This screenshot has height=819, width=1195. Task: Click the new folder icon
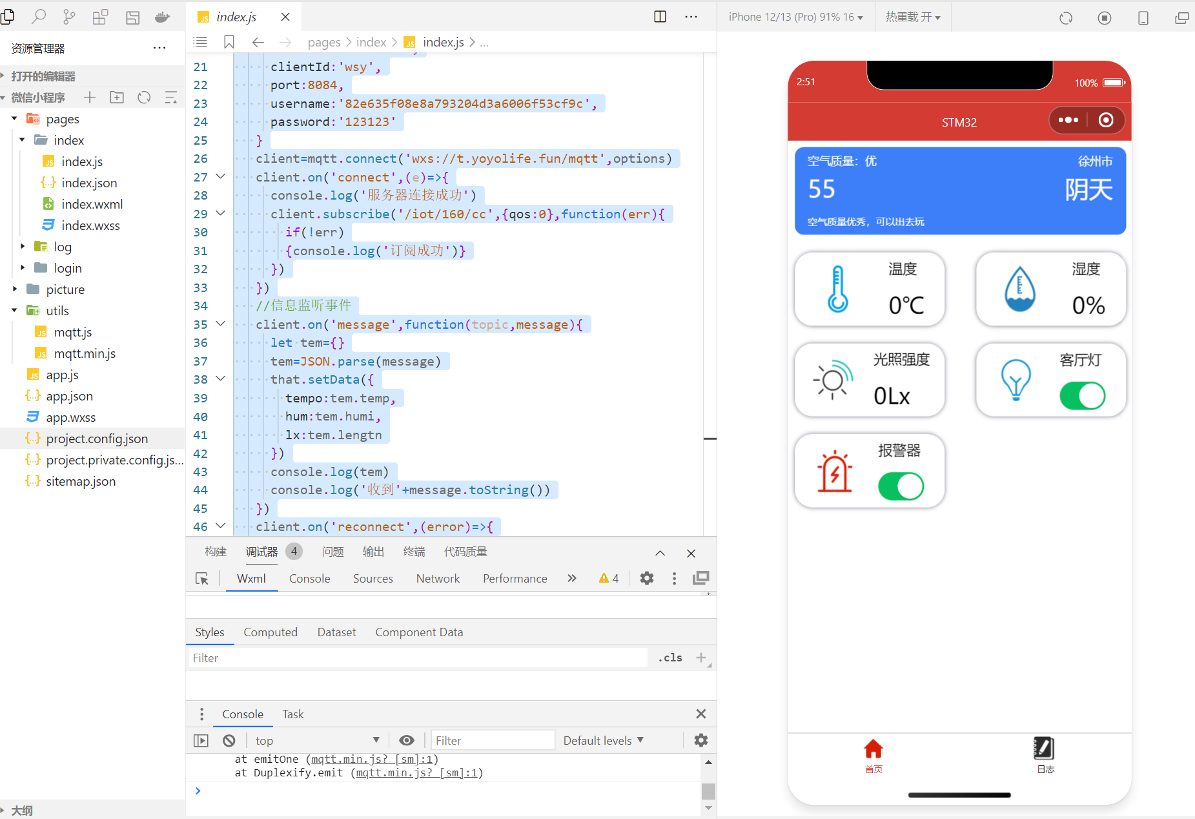[117, 98]
